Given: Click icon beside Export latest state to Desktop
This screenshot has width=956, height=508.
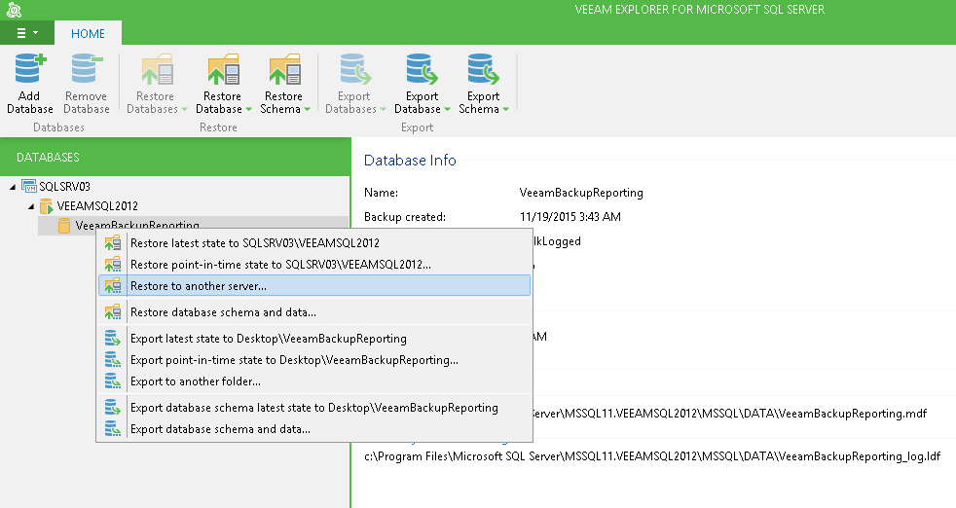Looking at the screenshot, I should [112, 338].
